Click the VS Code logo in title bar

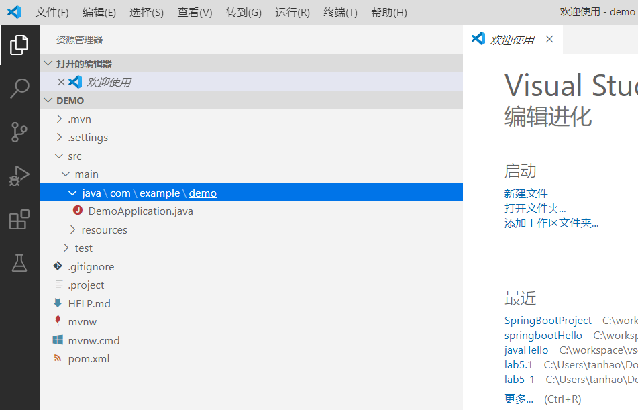[x=14, y=12]
